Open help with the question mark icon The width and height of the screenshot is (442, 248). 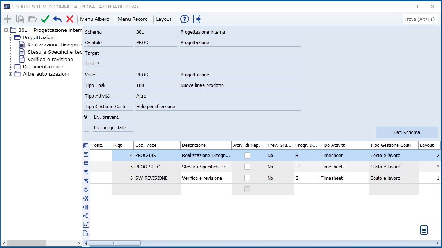[185, 19]
